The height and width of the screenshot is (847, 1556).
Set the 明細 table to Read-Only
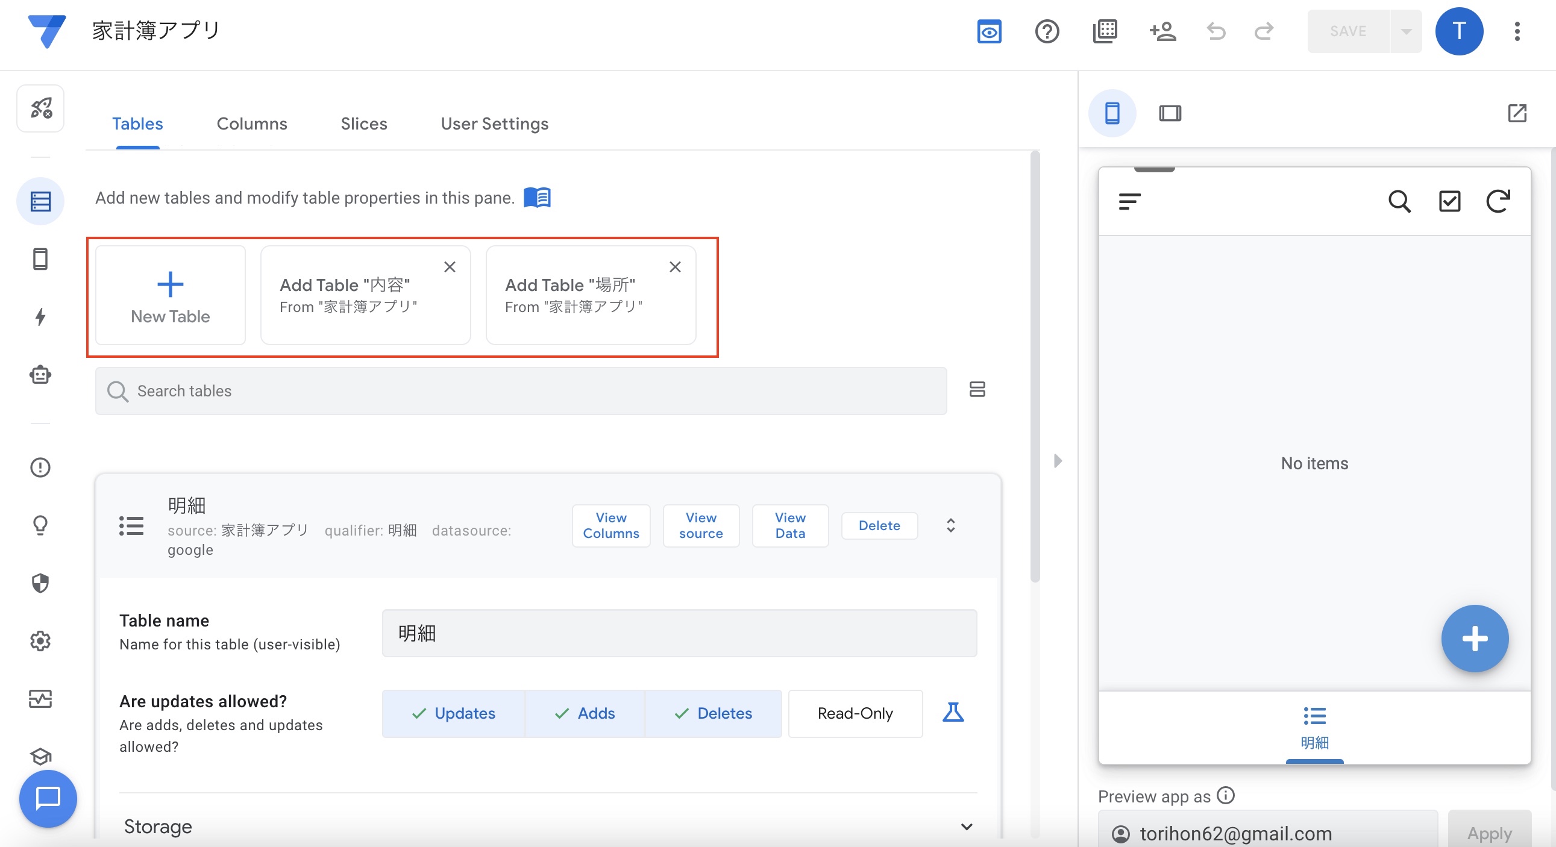tap(855, 713)
